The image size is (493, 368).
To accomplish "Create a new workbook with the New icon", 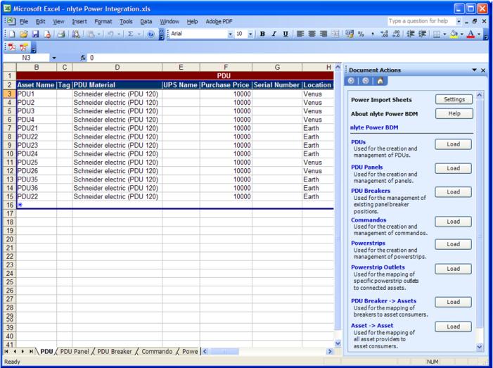I will (11, 34).
